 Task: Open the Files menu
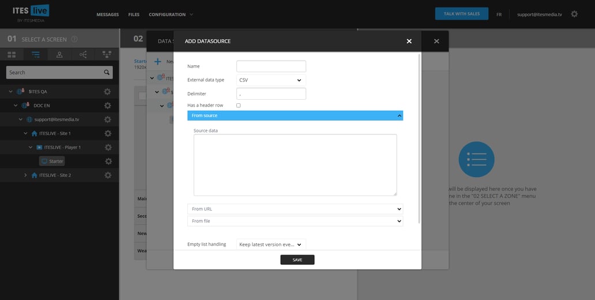tap(134, 14)
